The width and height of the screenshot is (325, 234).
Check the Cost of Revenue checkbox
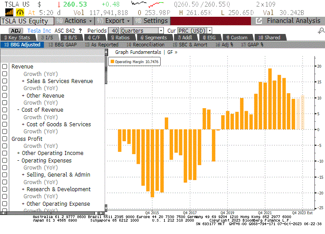coord(4,110)
